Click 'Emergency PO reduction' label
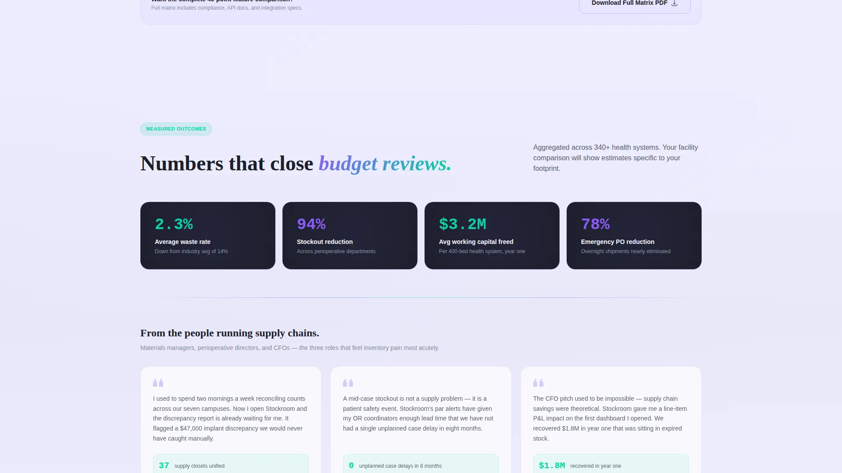This screenshot has width=842, height=473. (617, 242)
